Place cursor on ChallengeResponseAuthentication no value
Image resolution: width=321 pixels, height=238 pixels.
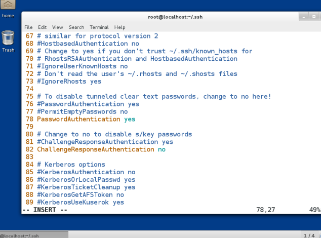(162, 149)
